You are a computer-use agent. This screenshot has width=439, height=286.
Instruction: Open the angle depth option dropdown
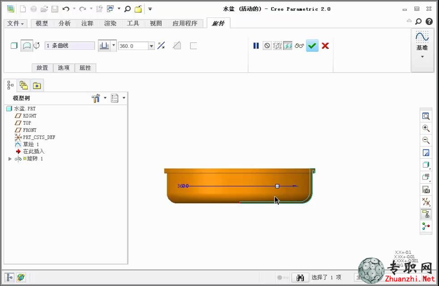[114, 45]
